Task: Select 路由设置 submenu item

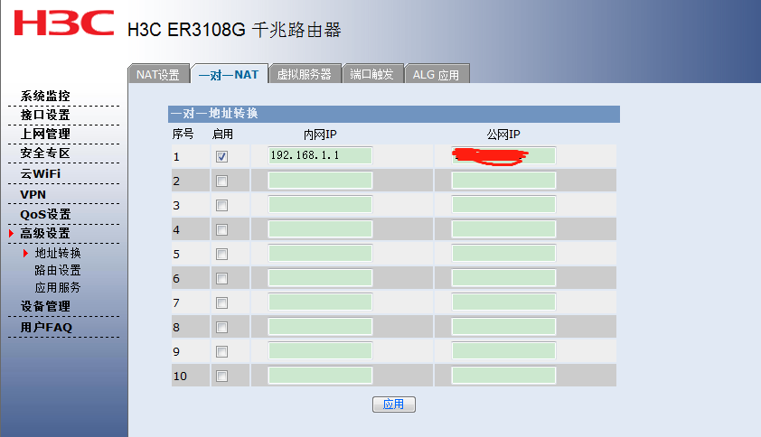Action: (58, 270)
